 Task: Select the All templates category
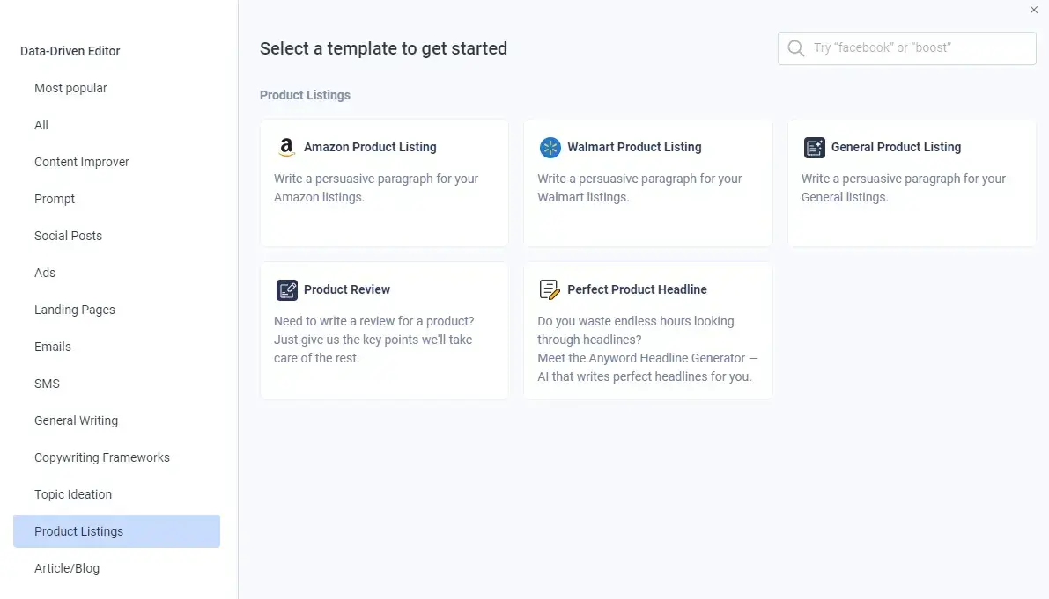point(41,125)
